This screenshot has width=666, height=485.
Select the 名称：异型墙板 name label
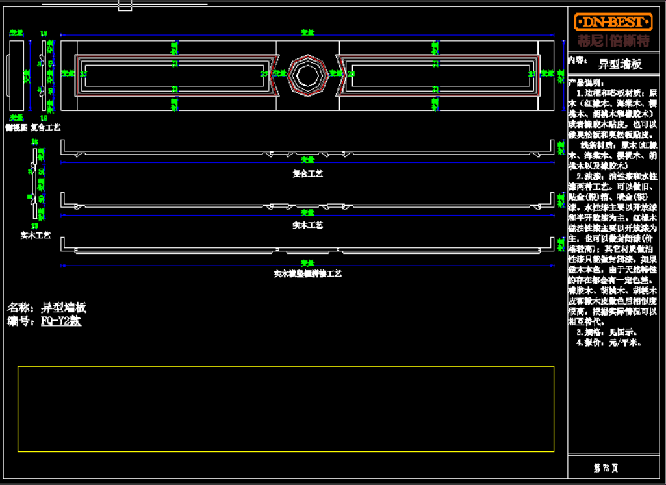(x=47, y=307)
